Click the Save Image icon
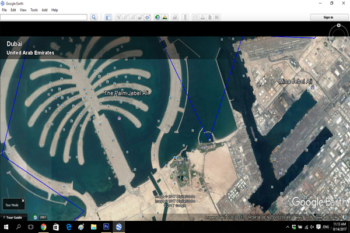Viewport: 350px width, 233px height. pyautogui.click(x=210, y=17)
